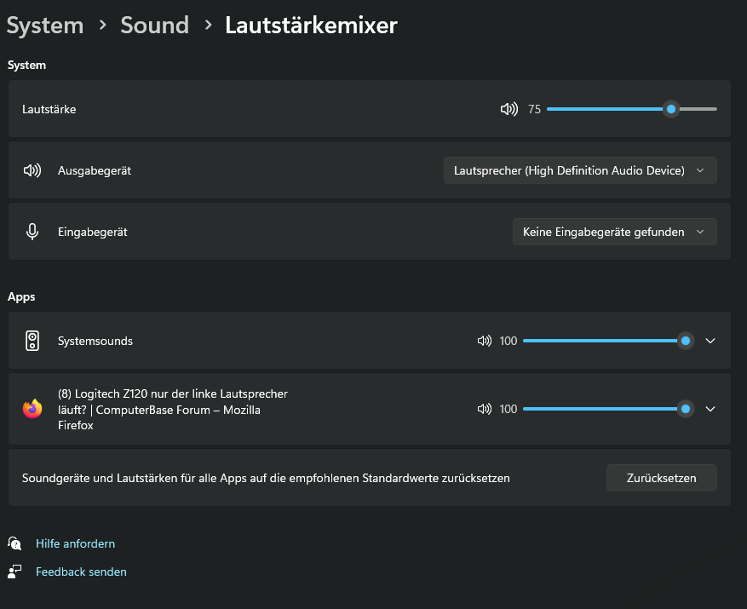Click the Hilfe anfordern help icon
The height and width of the screenshot is (609, 747).
[14, 543]
